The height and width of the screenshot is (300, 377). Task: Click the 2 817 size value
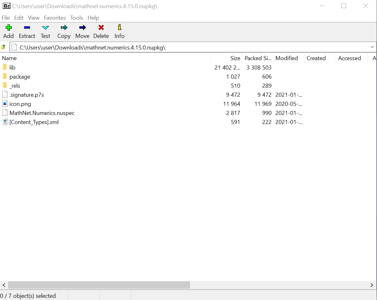(233, 113)
